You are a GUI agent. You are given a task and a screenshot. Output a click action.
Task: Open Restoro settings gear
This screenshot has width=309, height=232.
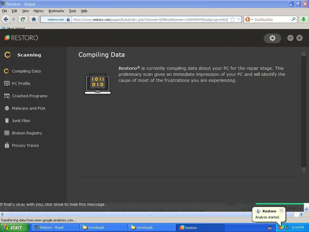[272, 38]
